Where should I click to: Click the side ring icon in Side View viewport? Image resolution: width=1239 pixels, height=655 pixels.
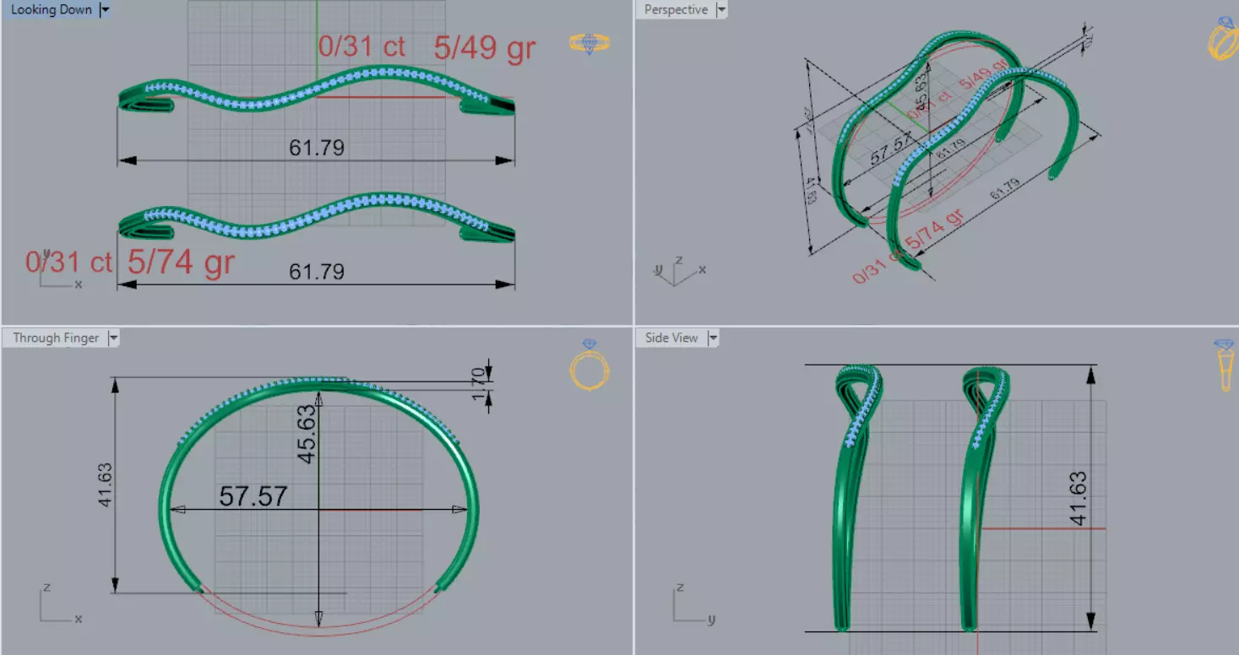click(x=1225, y=365)
